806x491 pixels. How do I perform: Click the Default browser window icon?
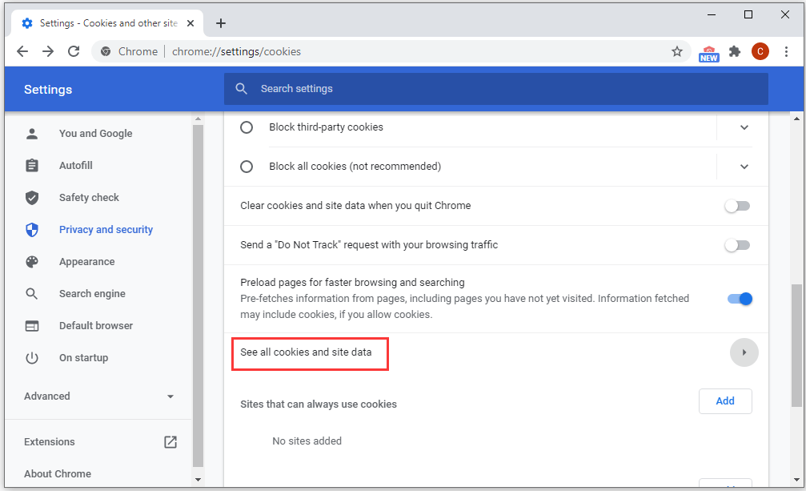32,326
